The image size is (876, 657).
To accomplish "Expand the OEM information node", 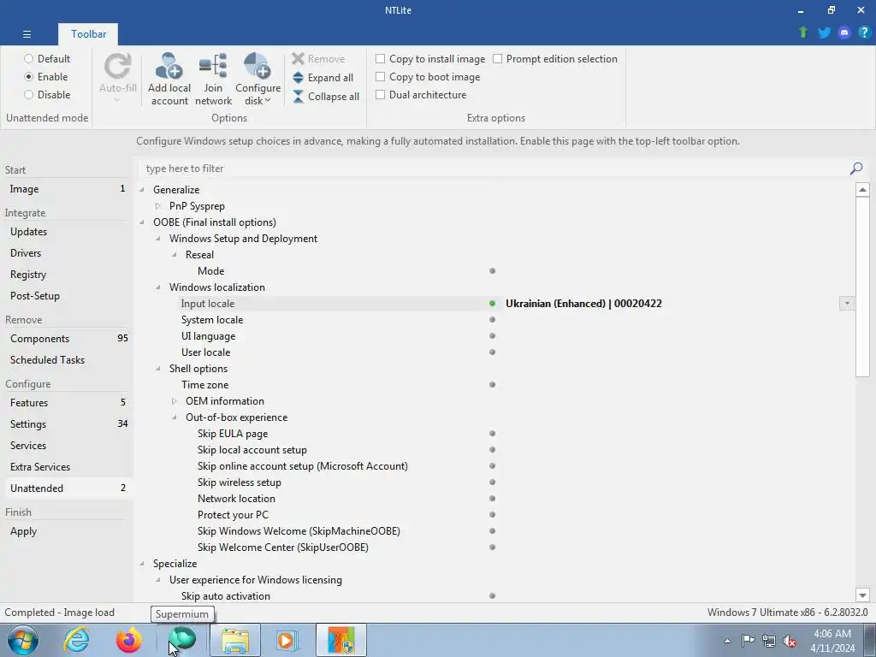I will point(175,401).
